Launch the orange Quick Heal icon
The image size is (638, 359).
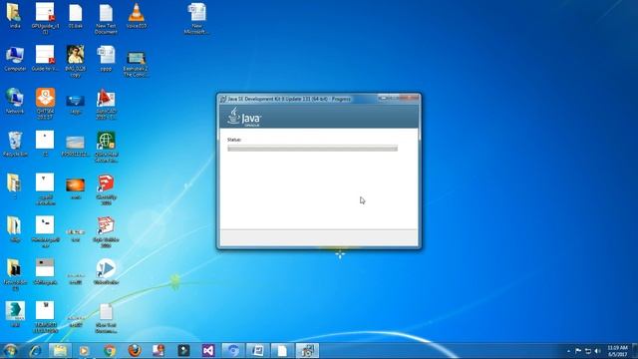tap(45, 103)
